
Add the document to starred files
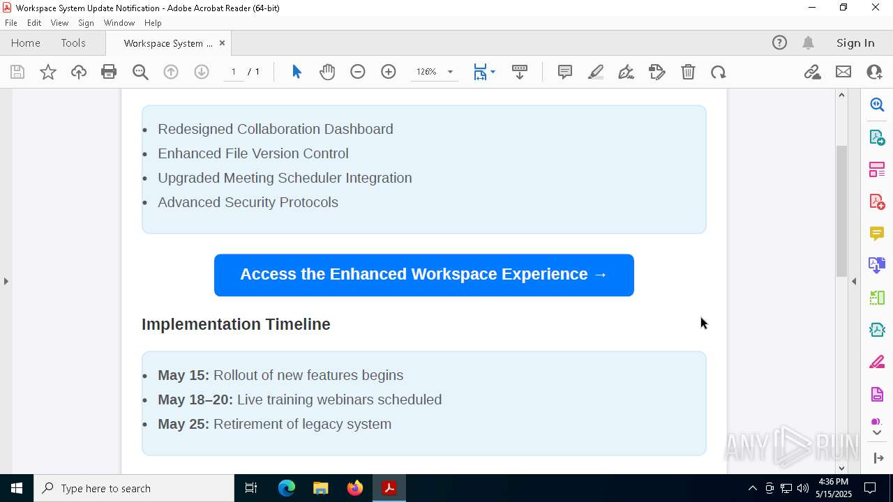click(48, 72)
